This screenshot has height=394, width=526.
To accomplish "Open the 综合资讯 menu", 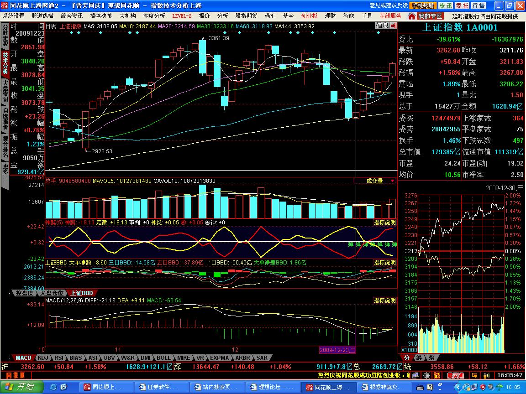I will coord(72,16).
